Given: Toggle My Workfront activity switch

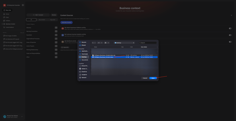Looking at the screenshot, I should click(230, 42).
